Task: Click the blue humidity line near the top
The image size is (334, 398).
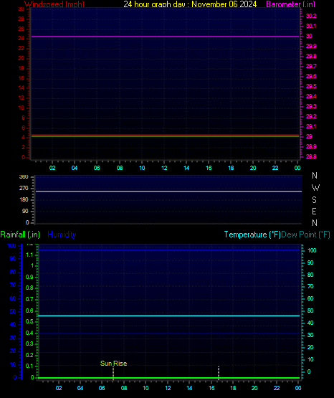Action: (169, 250)
